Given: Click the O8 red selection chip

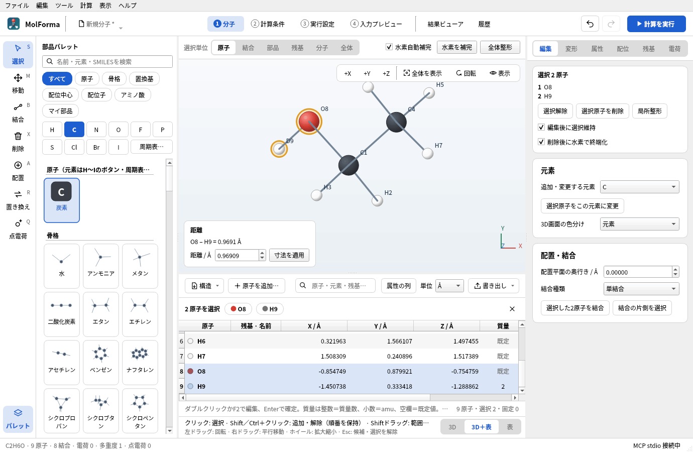Looking at the screenshot, I should [239, 309].
